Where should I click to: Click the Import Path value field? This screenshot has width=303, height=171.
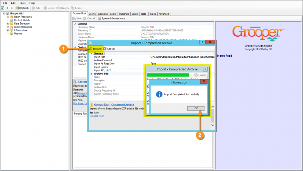(x=182, y=57)
